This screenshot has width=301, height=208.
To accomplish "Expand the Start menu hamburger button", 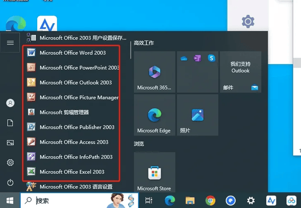I will (x=10, y=43).
